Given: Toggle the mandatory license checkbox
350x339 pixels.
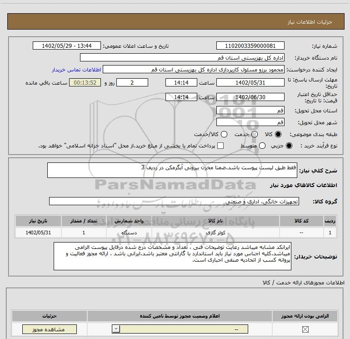Looking at the screenshot, I should coord(305,329).
